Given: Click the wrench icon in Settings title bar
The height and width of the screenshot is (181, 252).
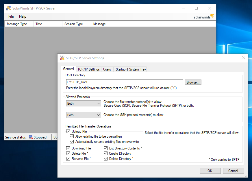Looking at the screenshot, I should [x=62, y=58].
